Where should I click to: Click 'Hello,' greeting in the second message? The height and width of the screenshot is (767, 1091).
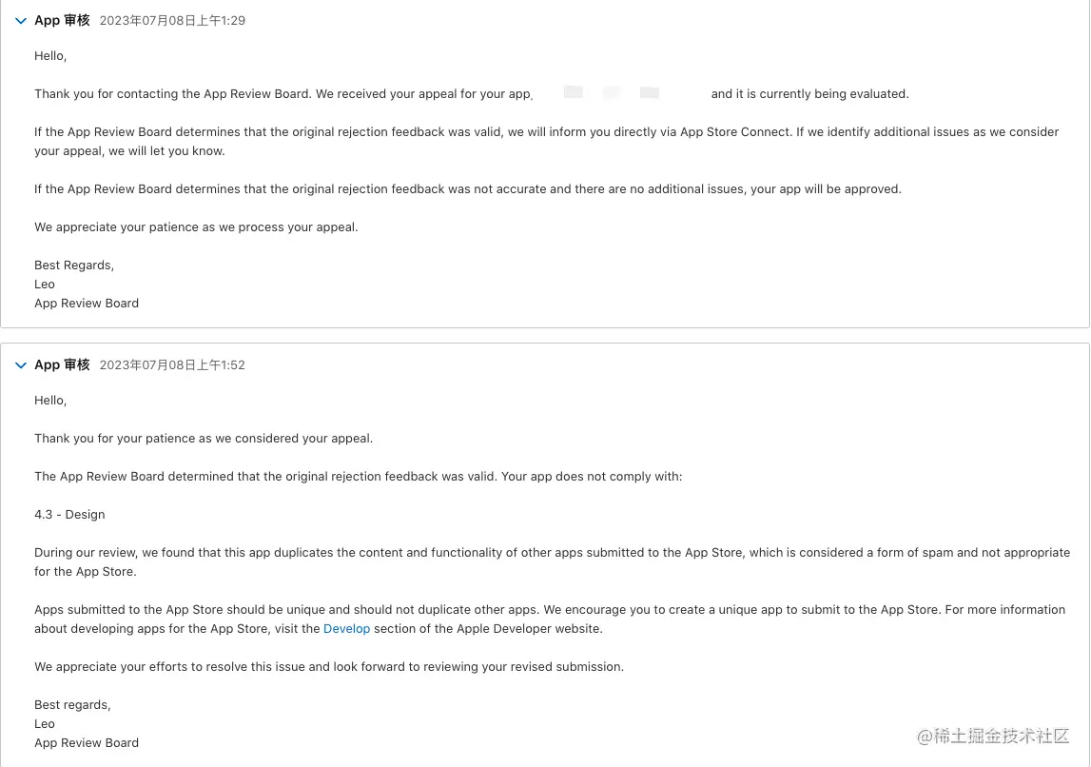(x=50, y=401)
